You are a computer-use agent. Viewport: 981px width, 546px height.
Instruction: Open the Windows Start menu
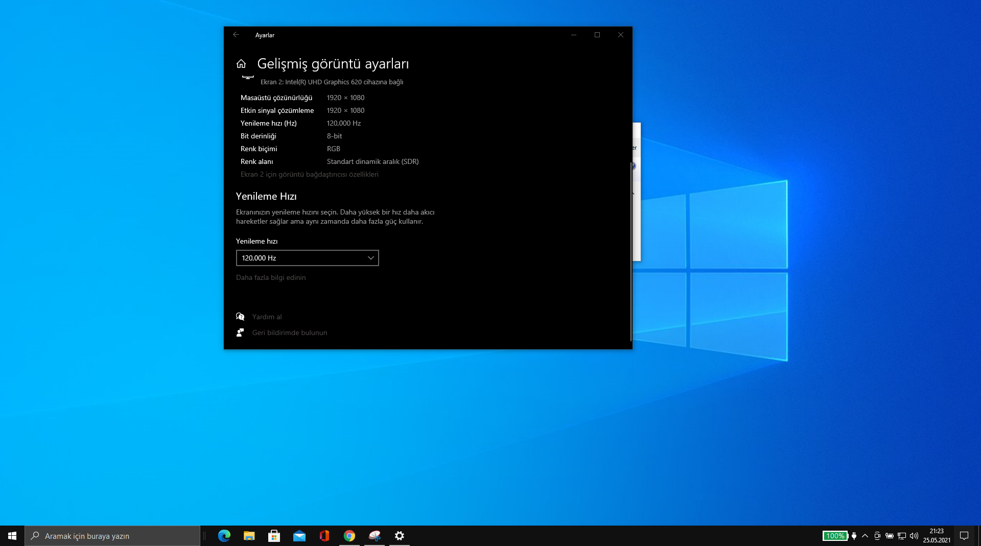(12, 536)
